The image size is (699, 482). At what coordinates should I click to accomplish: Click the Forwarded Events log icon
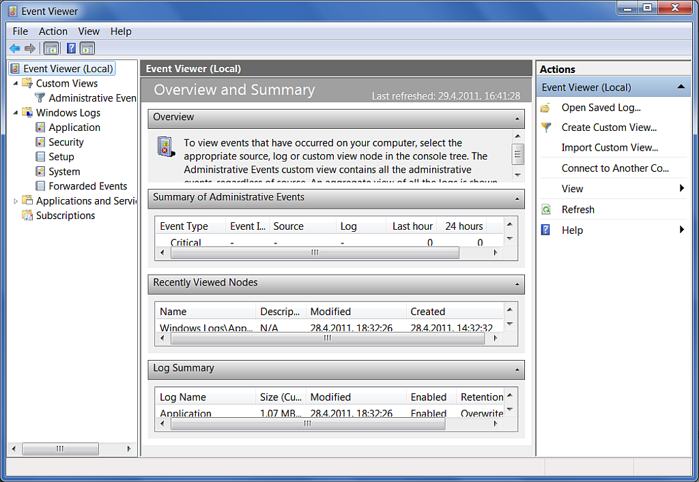40,186
